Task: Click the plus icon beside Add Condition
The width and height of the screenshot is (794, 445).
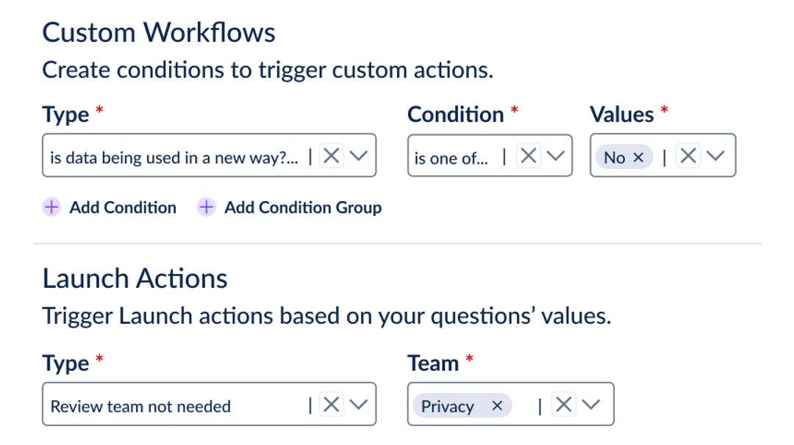Action: [x=51, y=208]
